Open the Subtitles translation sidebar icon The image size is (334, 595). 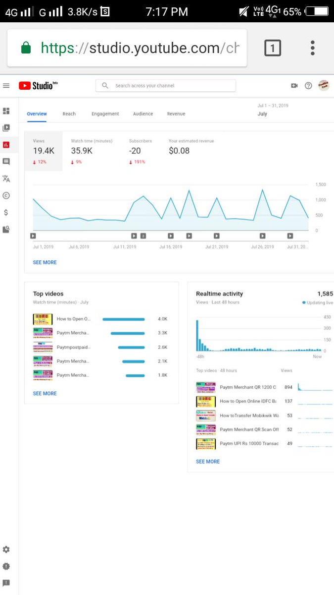6,178
